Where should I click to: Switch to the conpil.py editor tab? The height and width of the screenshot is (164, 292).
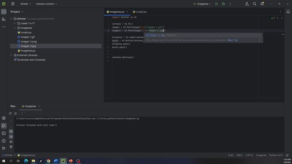coord(140,12)
